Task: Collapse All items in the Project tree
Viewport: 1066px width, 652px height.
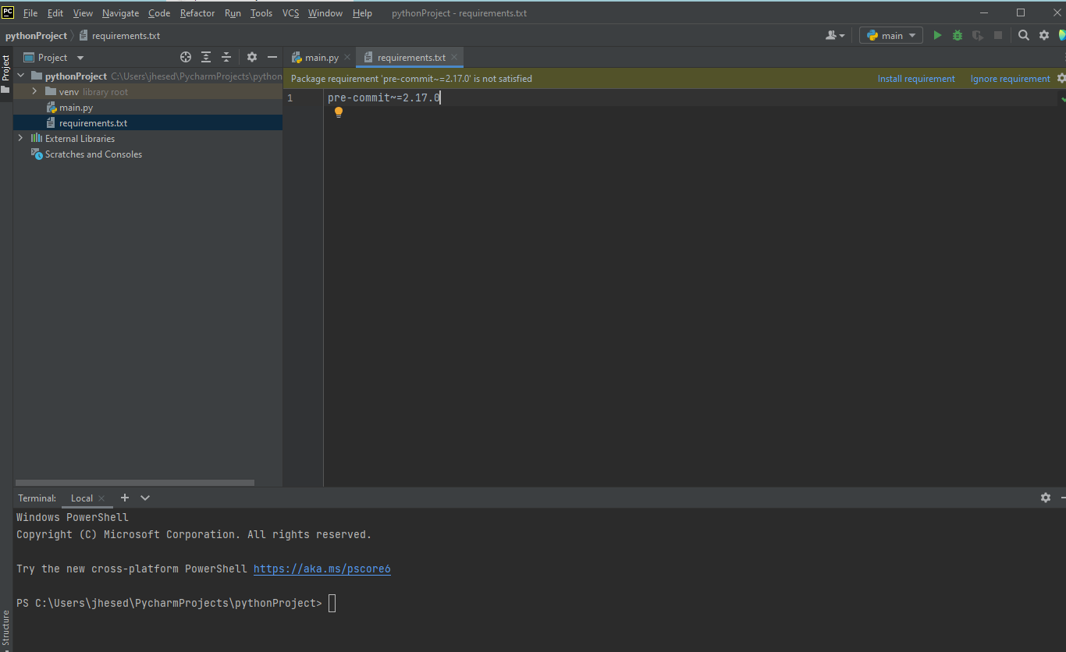Action: 226,56
